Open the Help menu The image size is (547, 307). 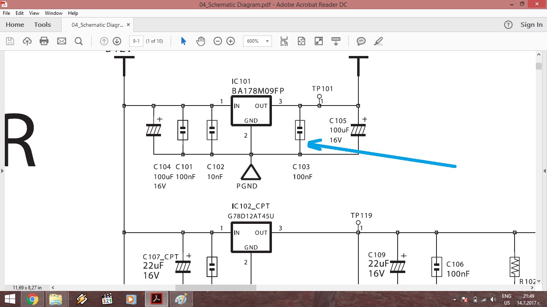(73, 13)
